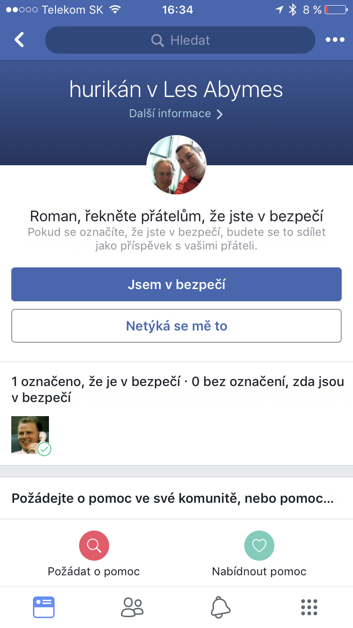Open the three-dot more options menu
353x628 pixels.
(x=335, y=40)
